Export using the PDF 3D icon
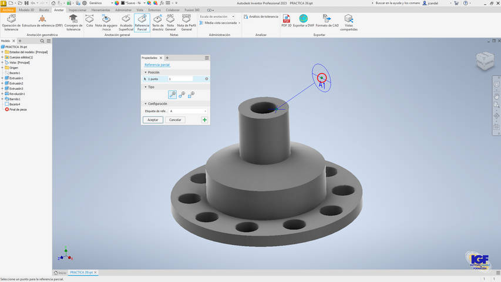Image resolution: width=501 pixels, height=282 pixels. point(286,22)
